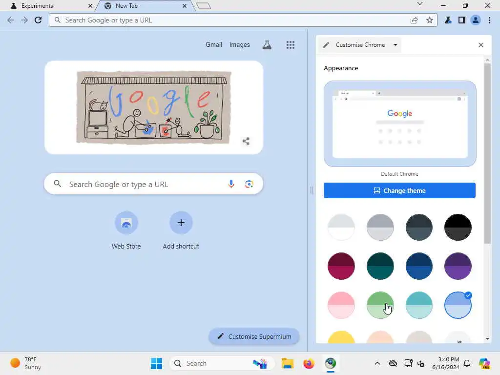500x375 pixels.
Task: Open the Images link
Action: point(239,44)
